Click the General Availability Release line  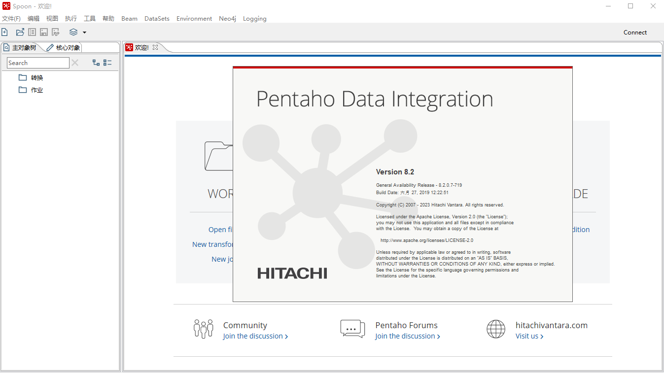[419, 185]
